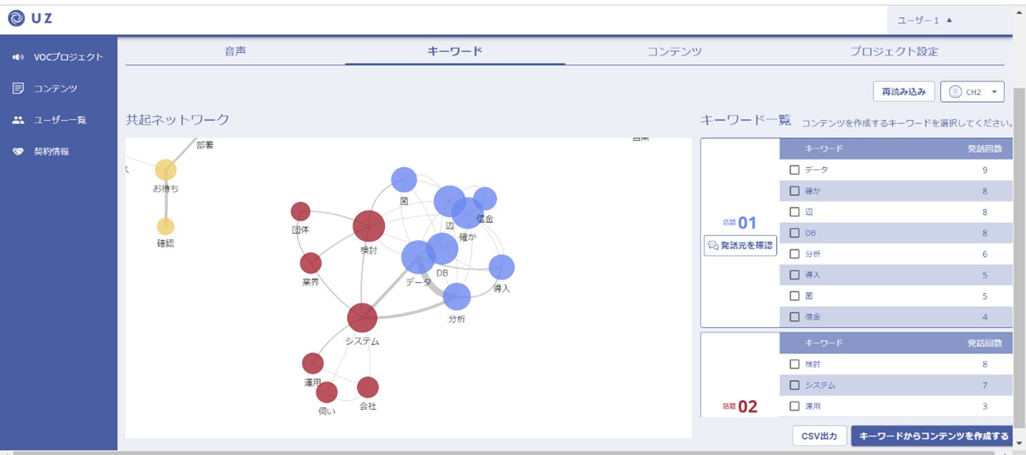The width and height of the screenshot is (1026, 455).
Task: Select the システム node in the network graph
Action: [362, 318]
